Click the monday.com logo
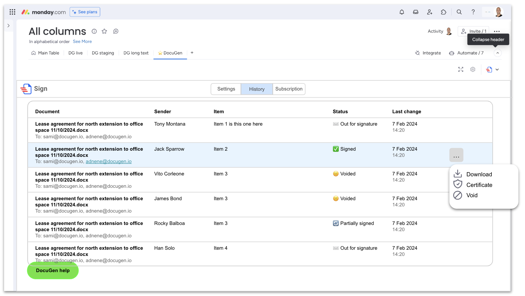 [44, 12]
